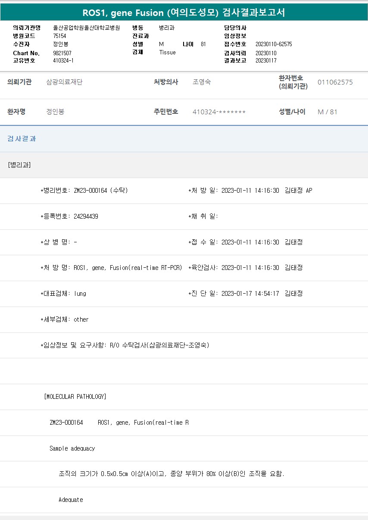
Task: Click the patient number 011062575
Action: (335, 82)
